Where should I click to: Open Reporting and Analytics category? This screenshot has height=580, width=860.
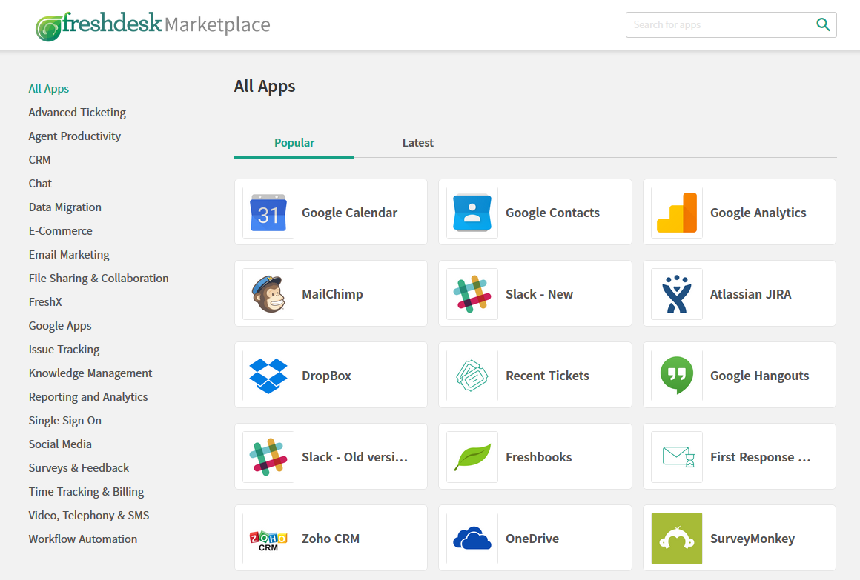point(88,396)
